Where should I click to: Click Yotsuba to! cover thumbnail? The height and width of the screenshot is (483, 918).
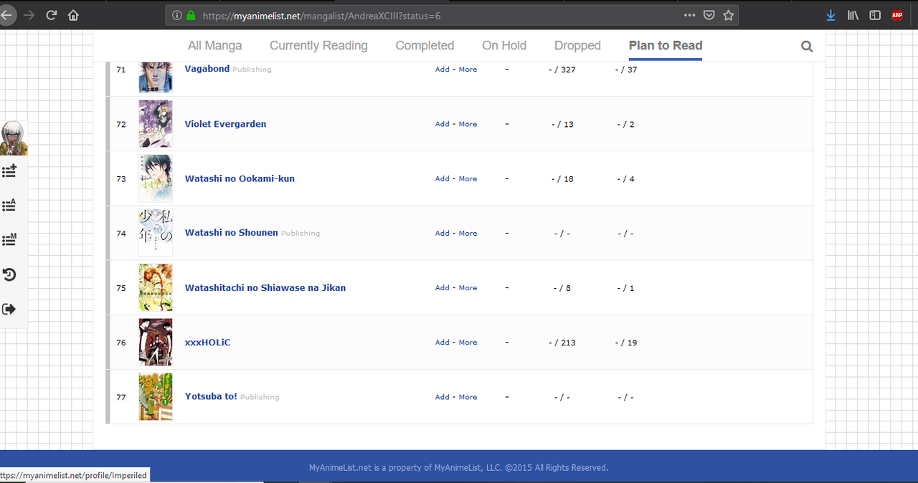click(x=156, y=397)
